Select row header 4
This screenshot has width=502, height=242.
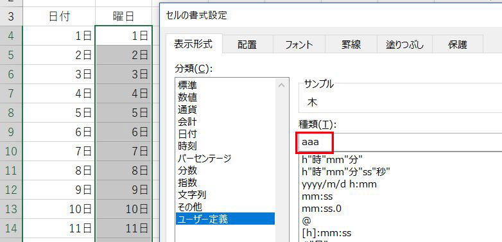[11, 35]
